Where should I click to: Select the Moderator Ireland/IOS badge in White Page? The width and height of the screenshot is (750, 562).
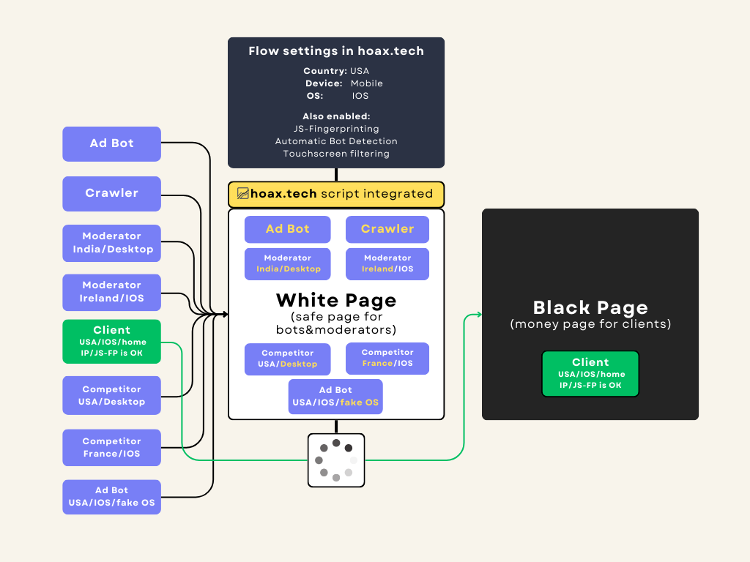387,263
